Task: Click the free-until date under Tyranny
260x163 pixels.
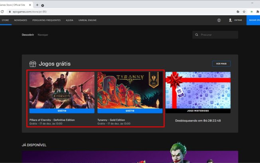Action: (114, 123)
